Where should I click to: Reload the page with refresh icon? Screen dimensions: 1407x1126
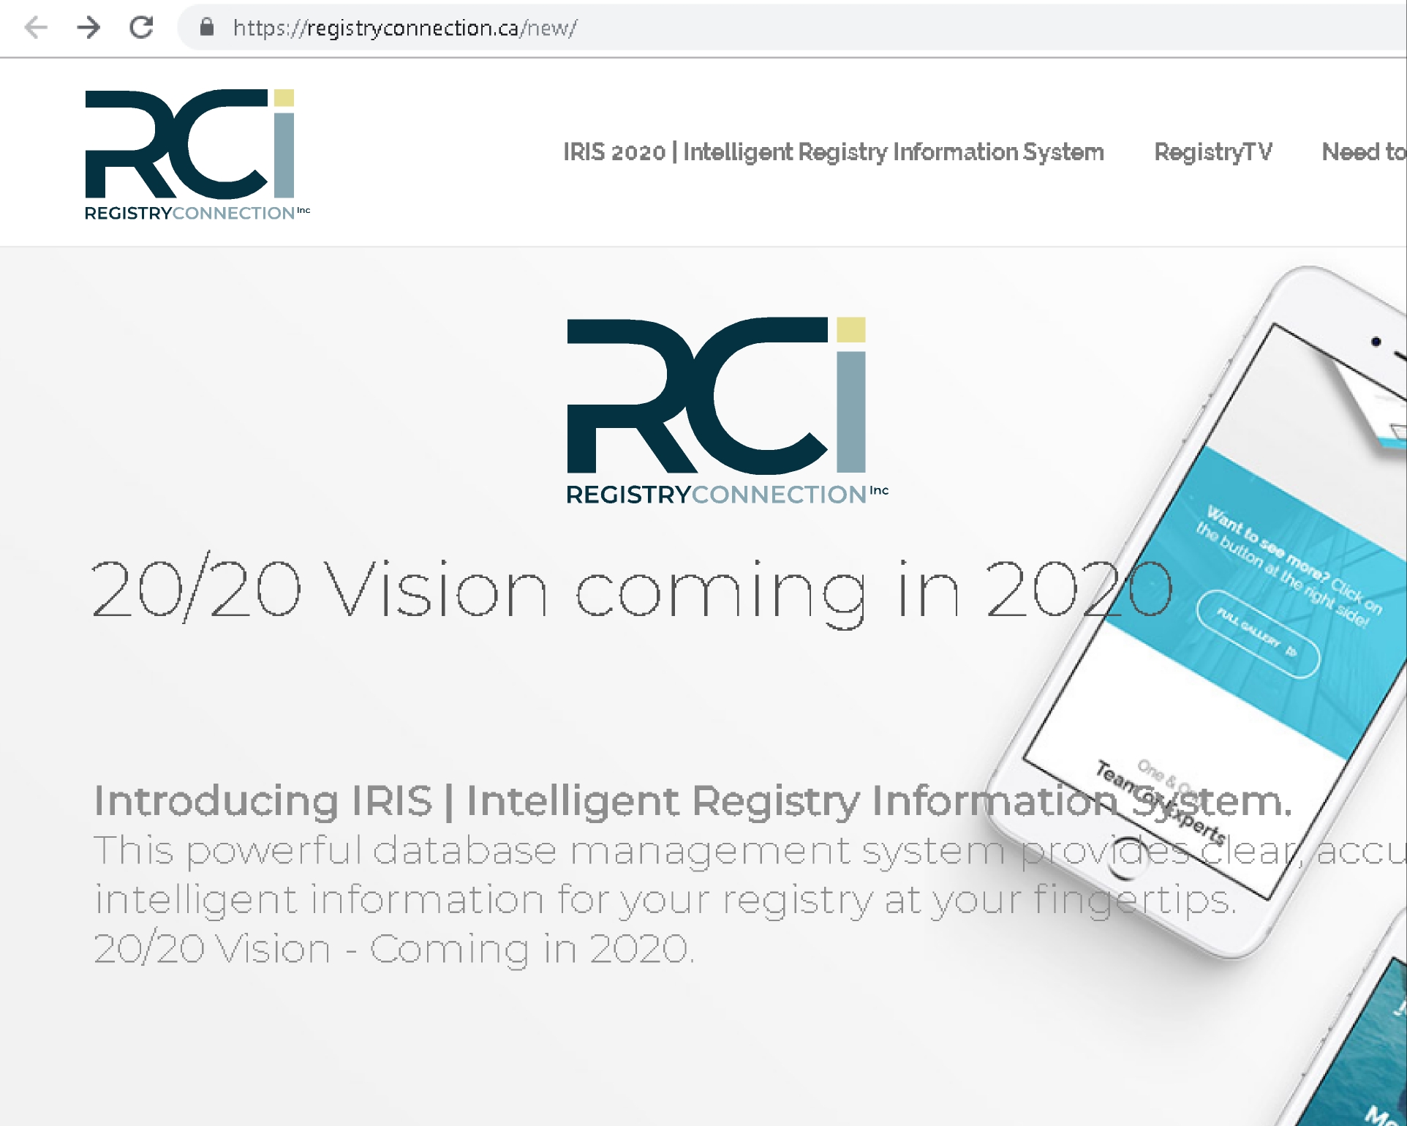pos(141,28)
